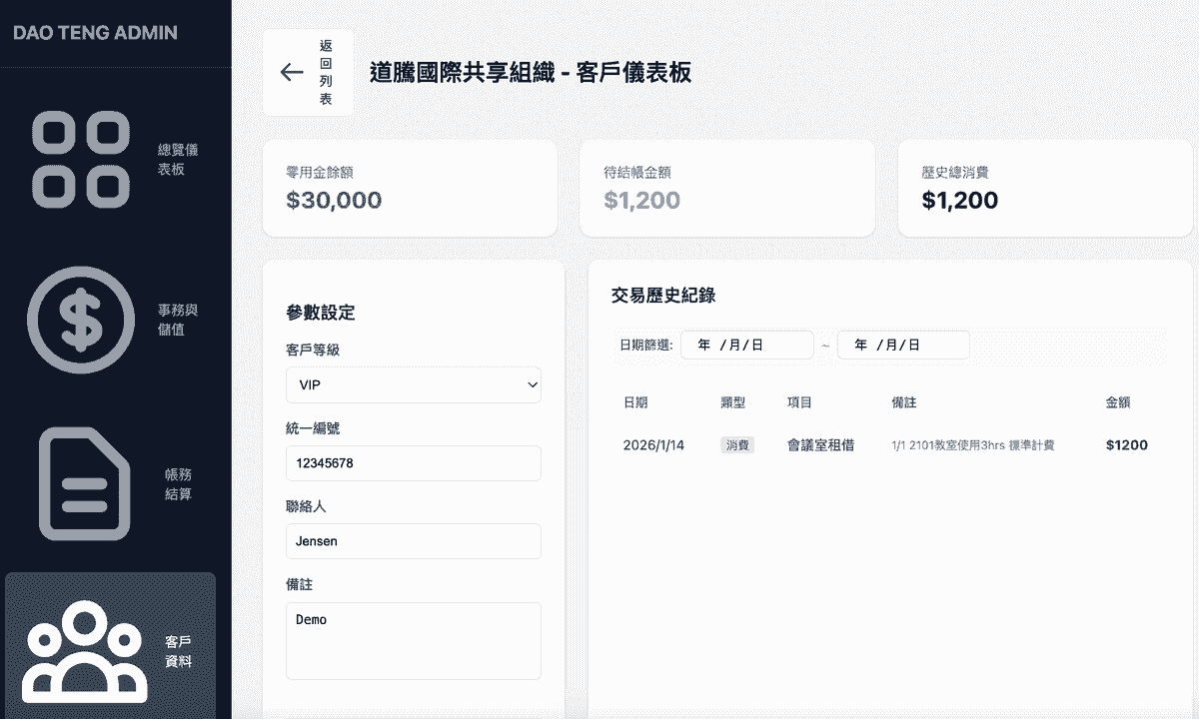The height and width of the screenshot is (719, 1199).
Task: Click the 聯絡人 field showing Jensen
Action: click(413, 541)
